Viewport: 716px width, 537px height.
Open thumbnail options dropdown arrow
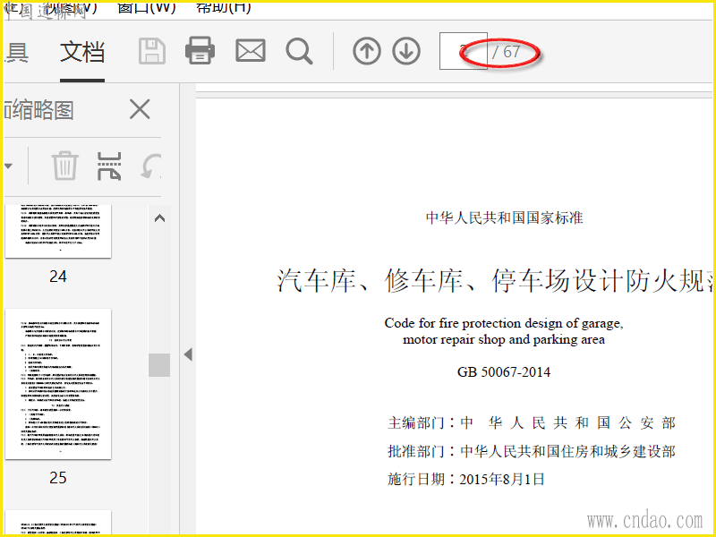tap(8, 166)
